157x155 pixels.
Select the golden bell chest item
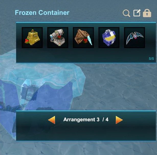[32, 38]
